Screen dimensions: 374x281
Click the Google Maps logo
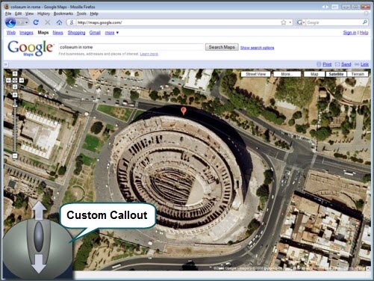click(31, 48)
